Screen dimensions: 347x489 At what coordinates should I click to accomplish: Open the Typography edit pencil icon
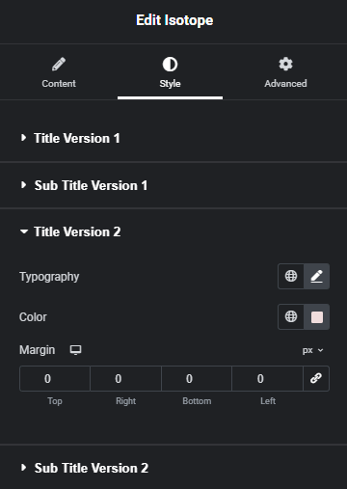[x=316, y=276]
